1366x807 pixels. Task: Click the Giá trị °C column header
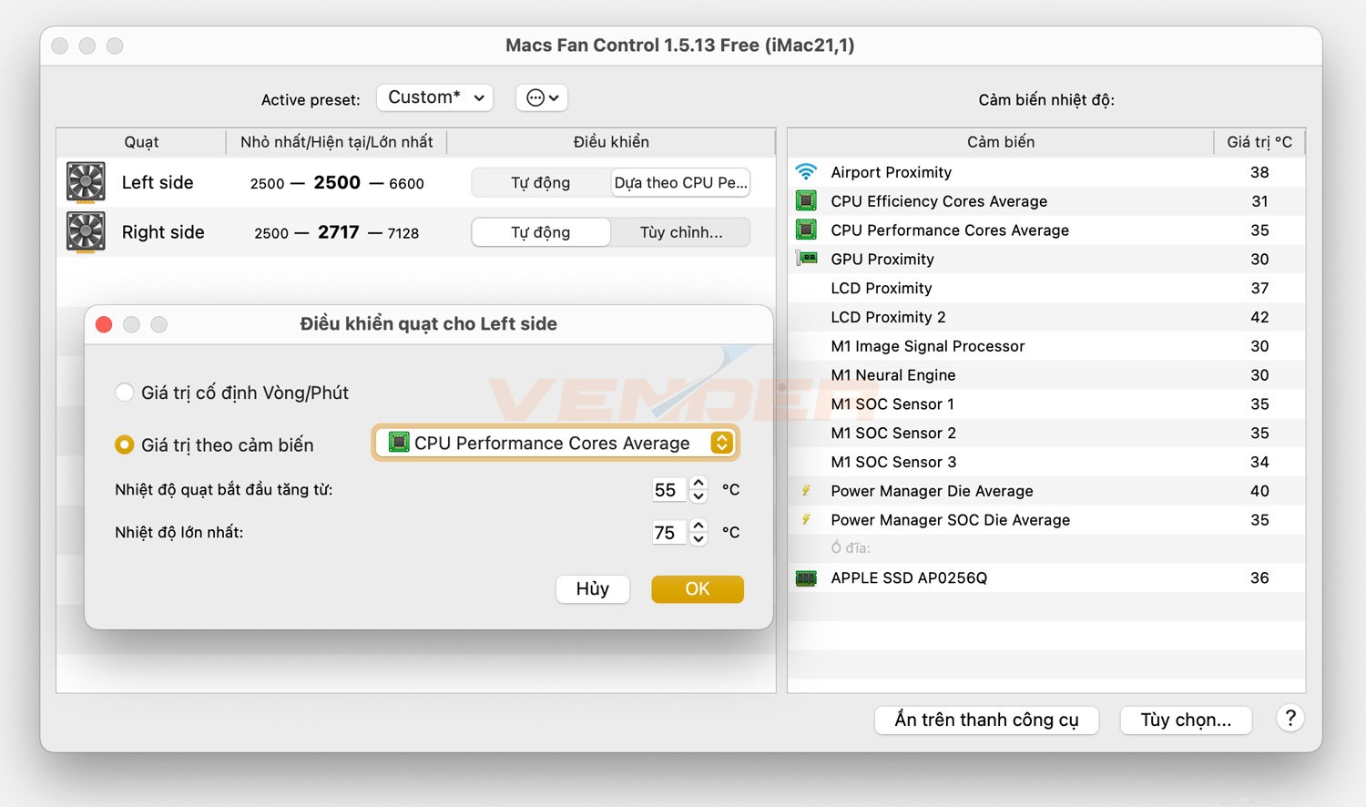click(1259, 142)
